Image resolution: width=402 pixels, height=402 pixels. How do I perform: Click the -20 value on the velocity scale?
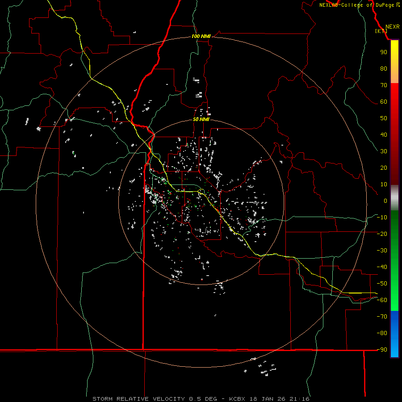(x=382, y=234)
